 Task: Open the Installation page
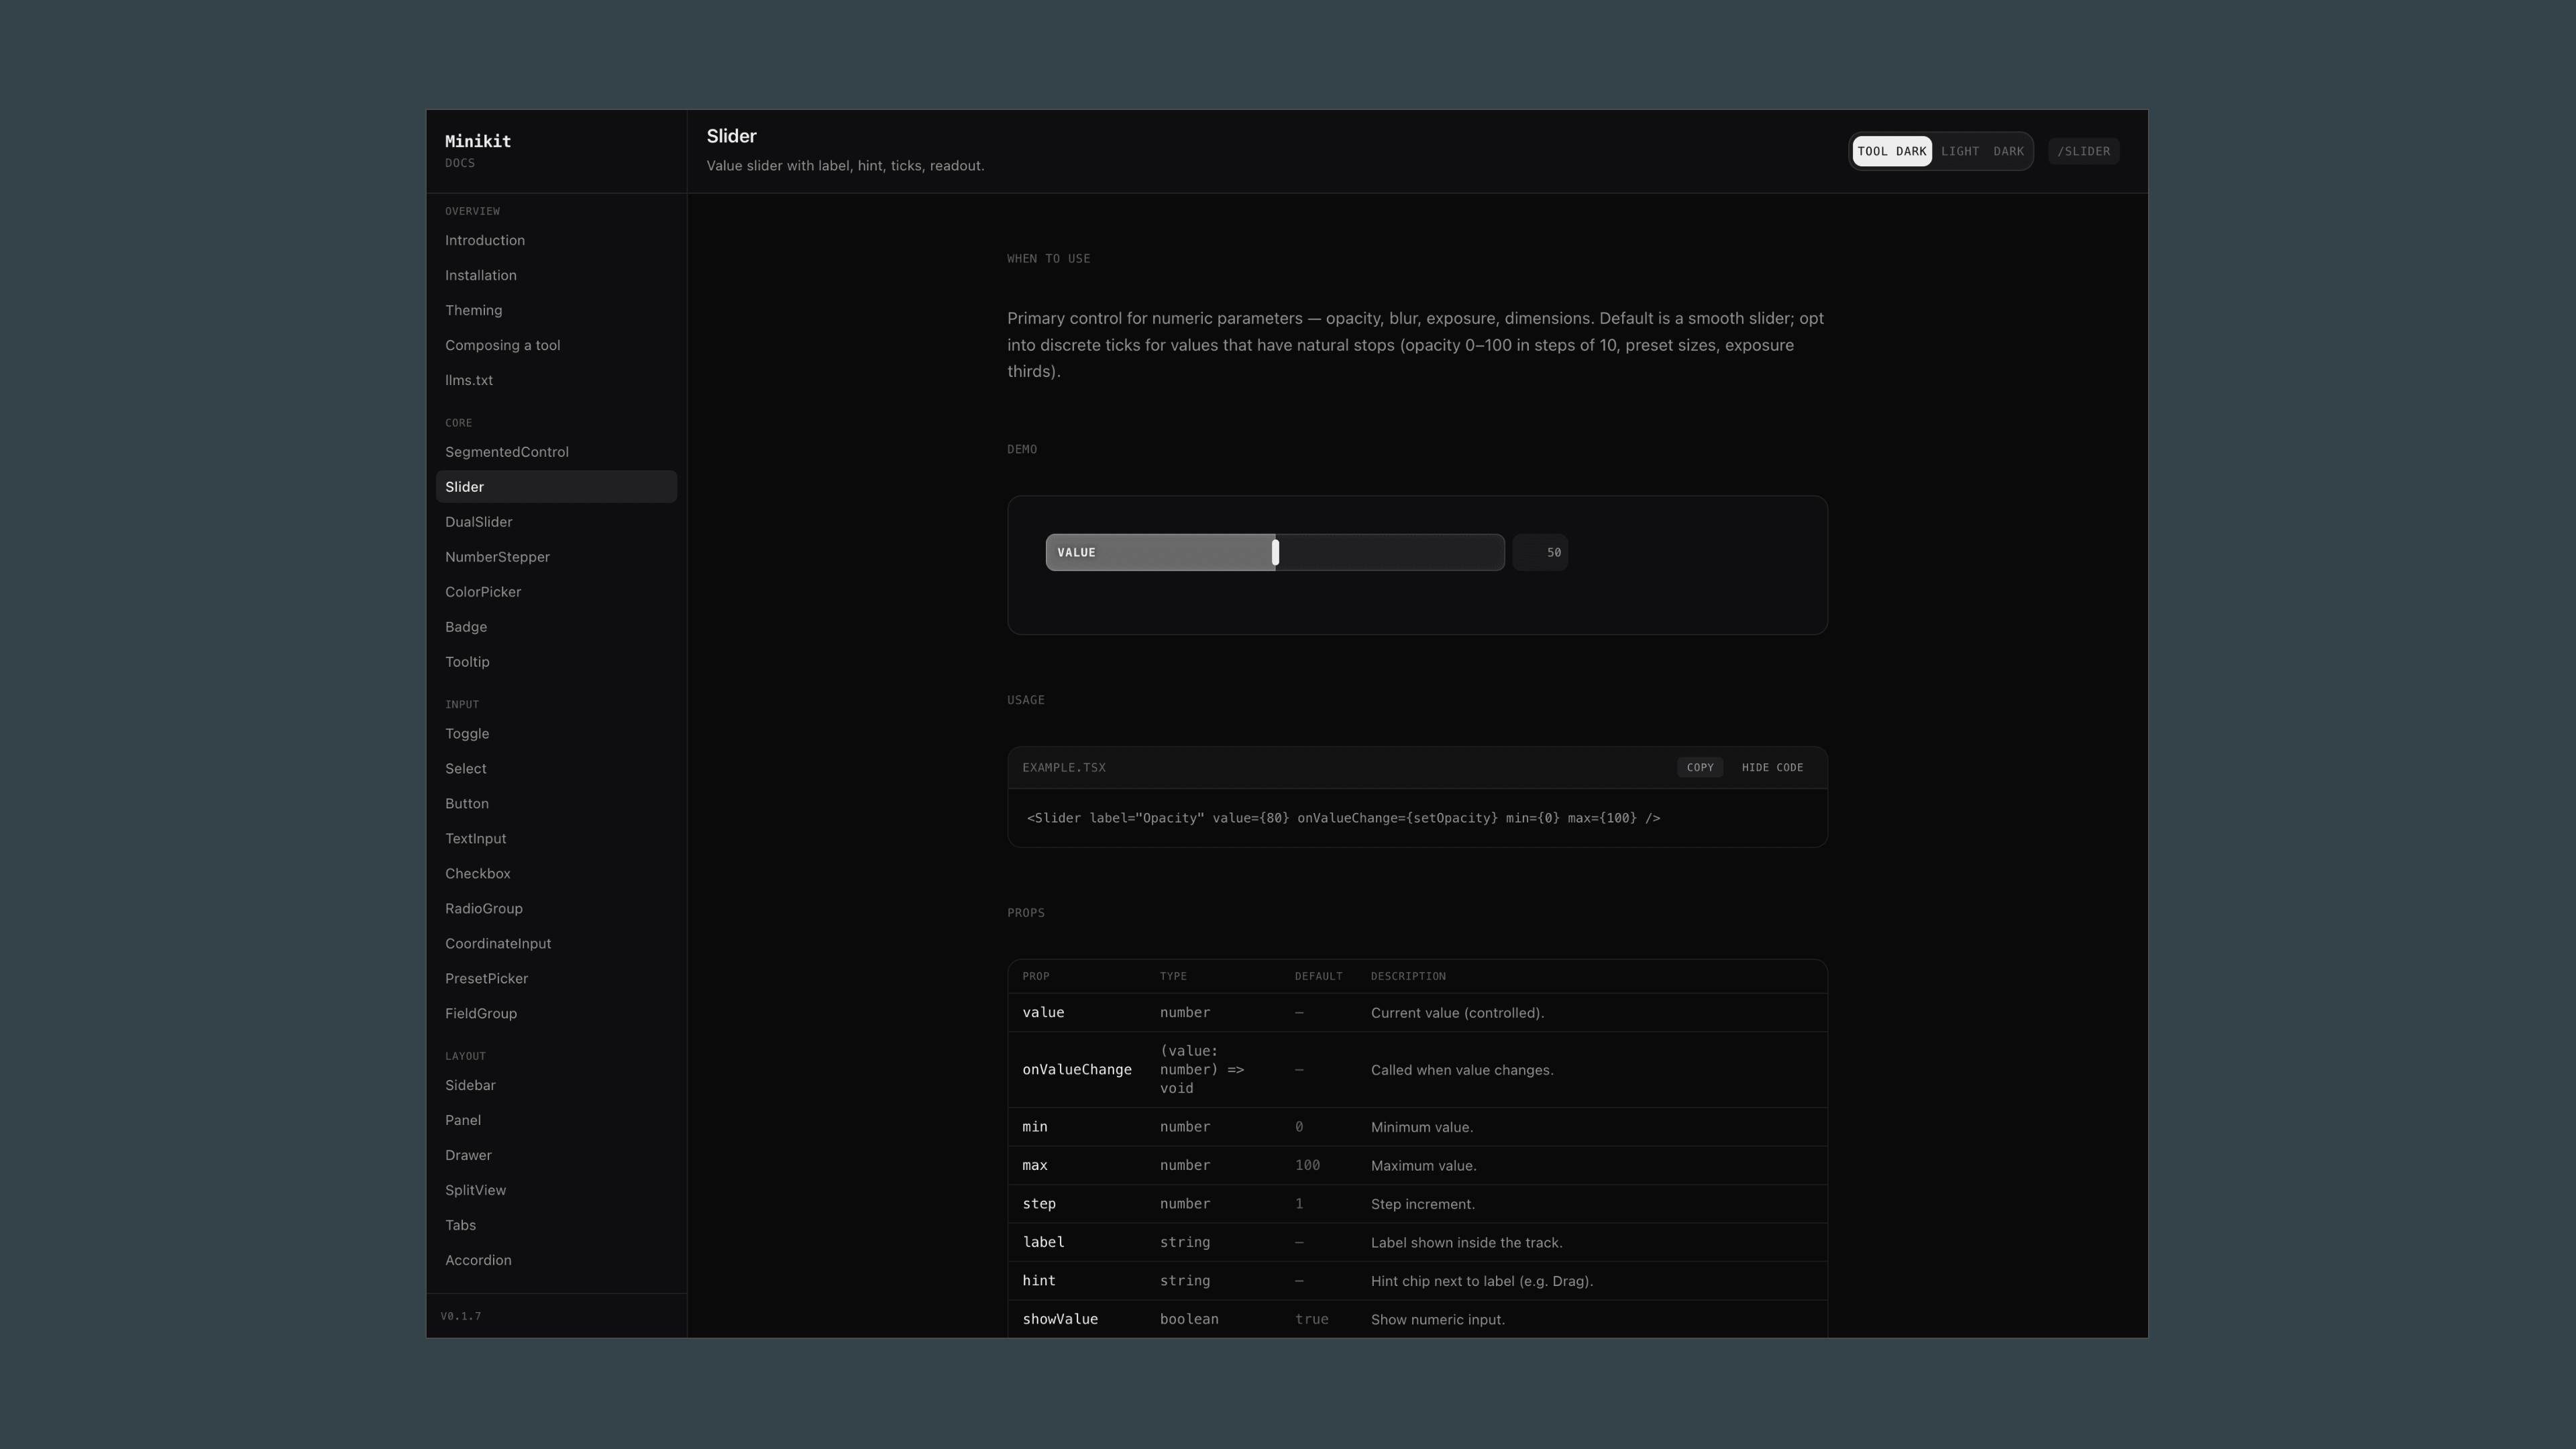(556, 275)
